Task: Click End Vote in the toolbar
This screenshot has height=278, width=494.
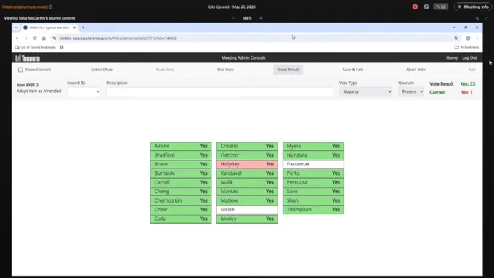Action: click(x=225, y=70)
